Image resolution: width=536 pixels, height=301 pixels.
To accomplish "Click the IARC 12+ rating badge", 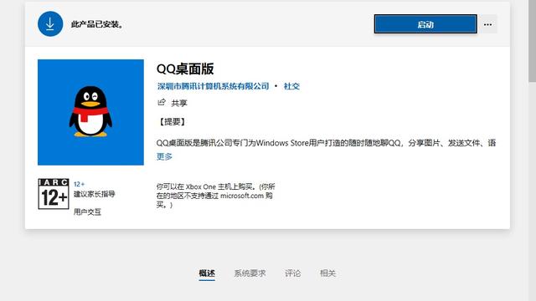I will click(54, 193).
